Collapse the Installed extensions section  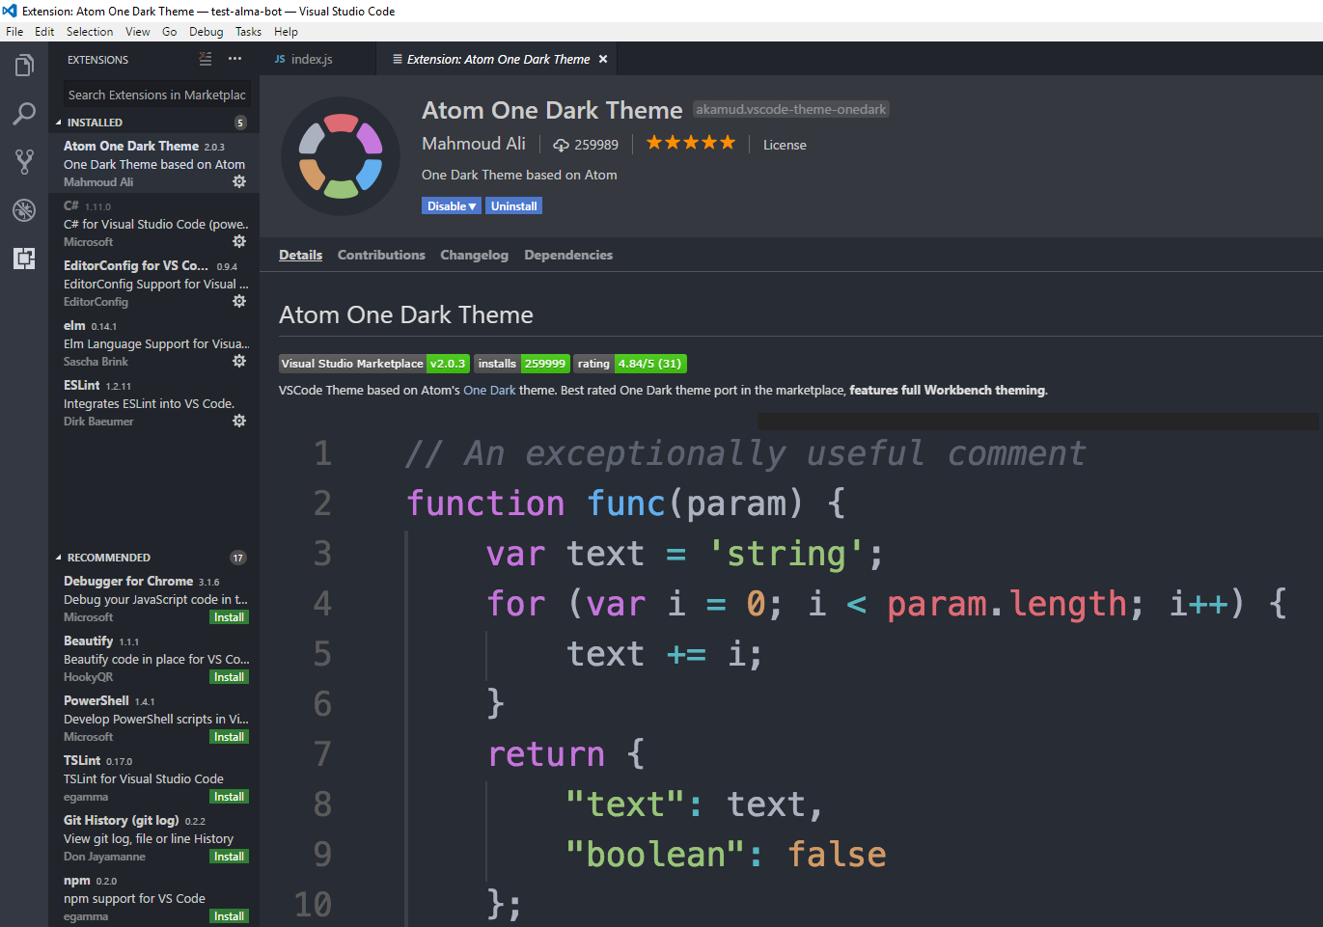58,123
